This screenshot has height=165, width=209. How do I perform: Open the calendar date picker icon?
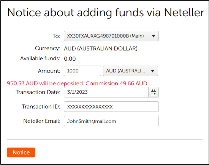point(154,92)
